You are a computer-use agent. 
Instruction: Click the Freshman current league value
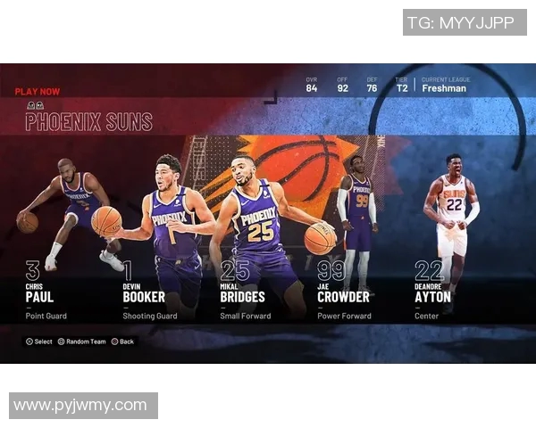(444, 88)
